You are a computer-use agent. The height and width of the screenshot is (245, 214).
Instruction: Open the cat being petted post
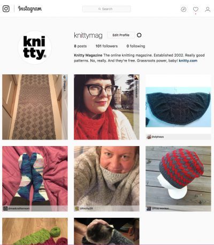106,231
